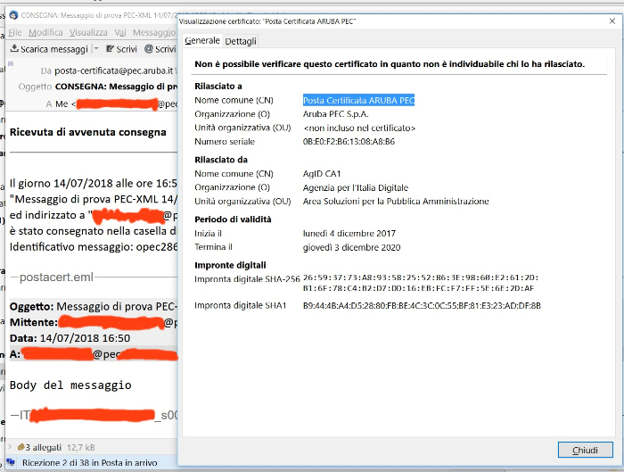The height and width of the screenshot is (472, 624).
Task: Click highlighted Posta Certificata ARUBA PEC value
Action: (x=358, y=100)
